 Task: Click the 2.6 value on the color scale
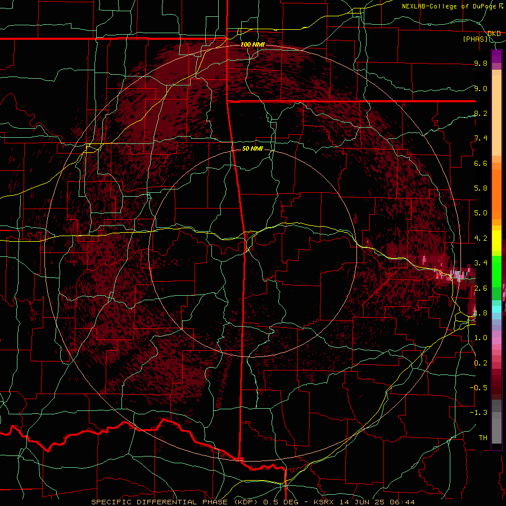(481, 288)
